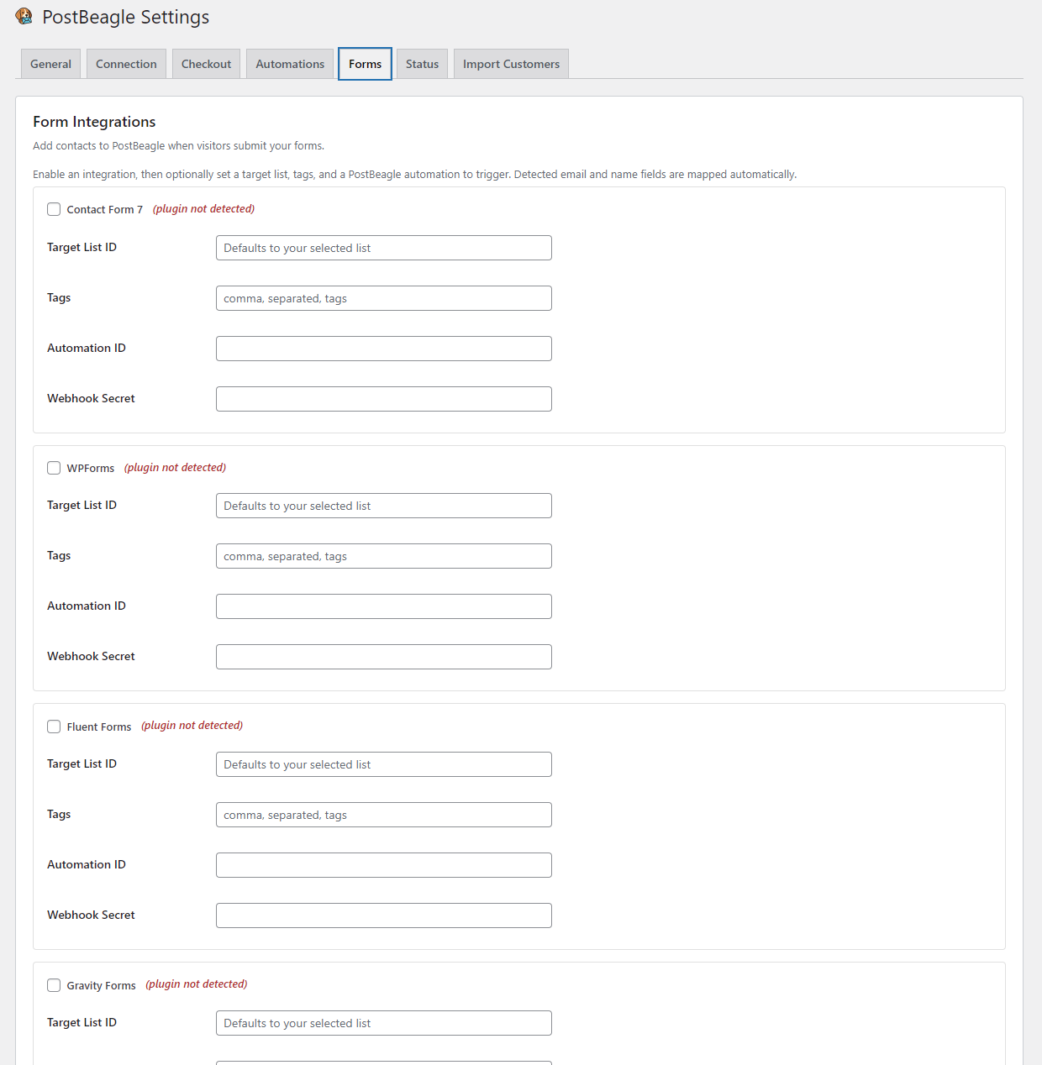This screenshot has height=1065, width=1042.
Task: Go to the Automations tab
Action: click(x=290, y=64)
